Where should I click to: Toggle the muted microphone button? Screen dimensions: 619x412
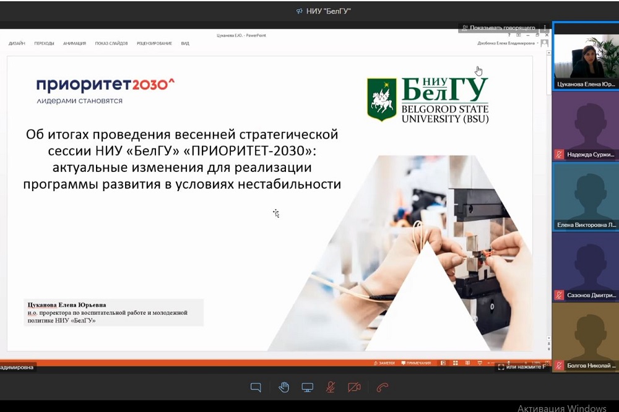pos(331,388)
